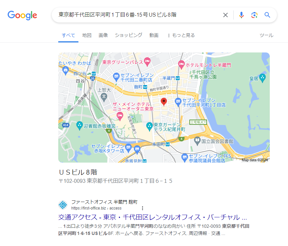This screenshot has height=246, width=288.
Task: Click the first-office.biz access URL
Action: pos(96,208)
